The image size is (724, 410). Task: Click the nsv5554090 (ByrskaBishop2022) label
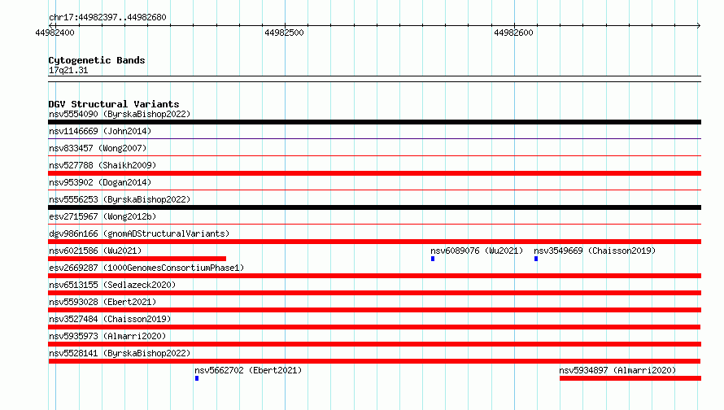click(x=120, y=114)
